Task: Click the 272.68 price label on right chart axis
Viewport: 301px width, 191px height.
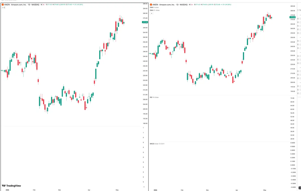Action: pos(292,17)
